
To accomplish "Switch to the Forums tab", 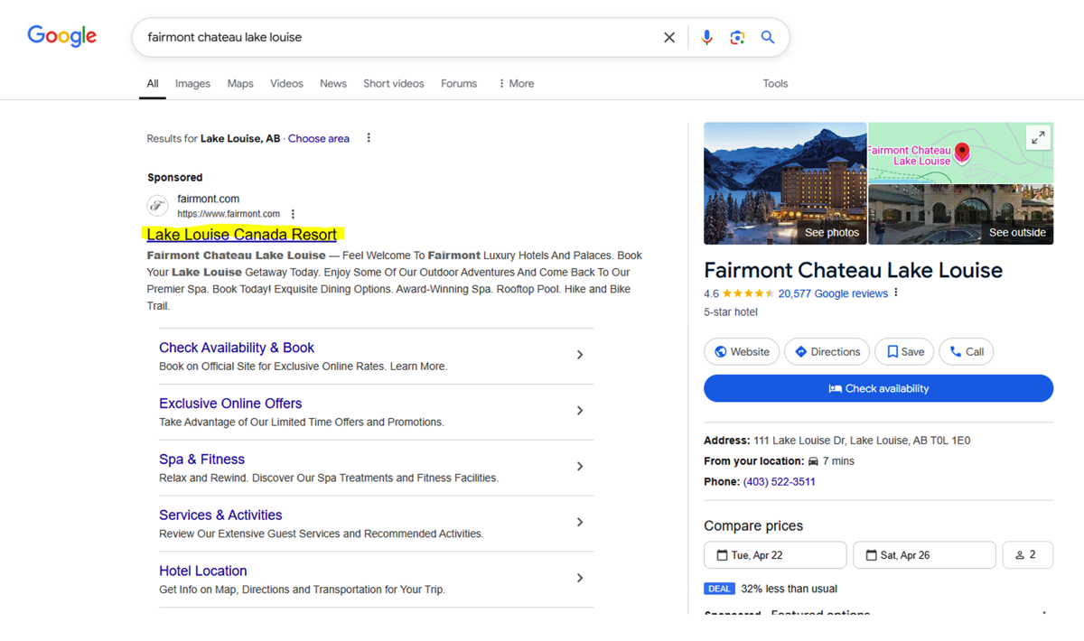I will (459, 83).
